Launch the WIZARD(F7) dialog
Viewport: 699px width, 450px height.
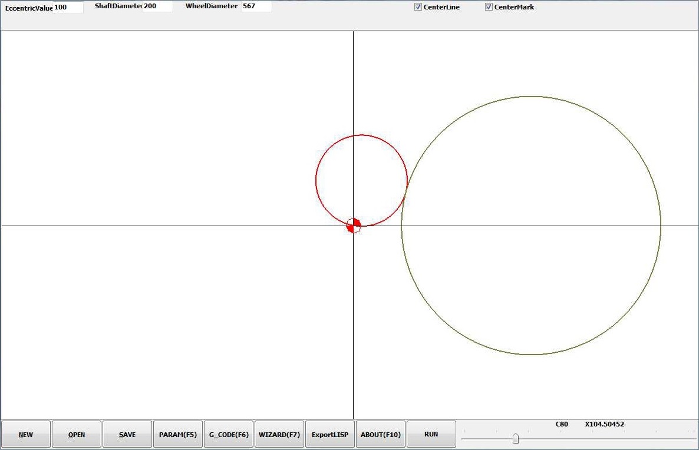coord(279,435)
